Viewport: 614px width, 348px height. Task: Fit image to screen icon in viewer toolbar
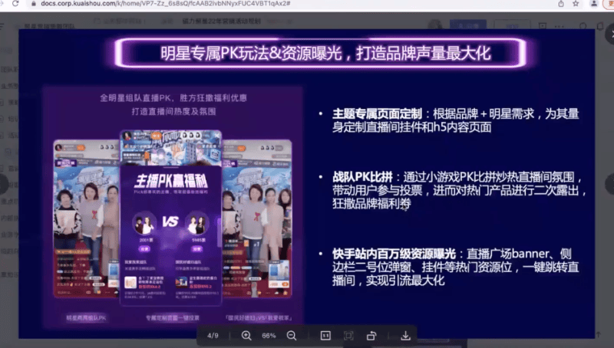point(348,336)
